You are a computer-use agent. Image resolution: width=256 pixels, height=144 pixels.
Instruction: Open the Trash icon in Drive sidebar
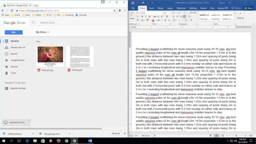point(6,73)
